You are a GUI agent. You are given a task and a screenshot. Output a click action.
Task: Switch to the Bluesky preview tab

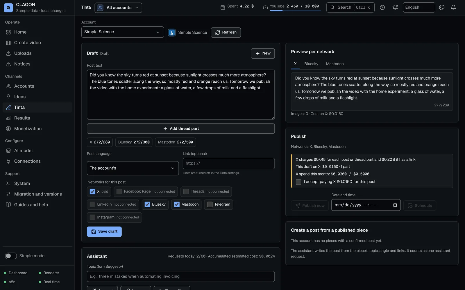pos(311,64)
